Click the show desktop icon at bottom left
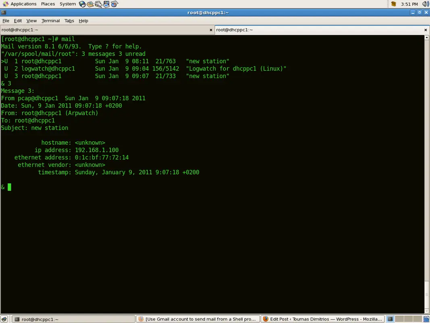The width and height of the screenshot is (430, 323). pos(4,319)
